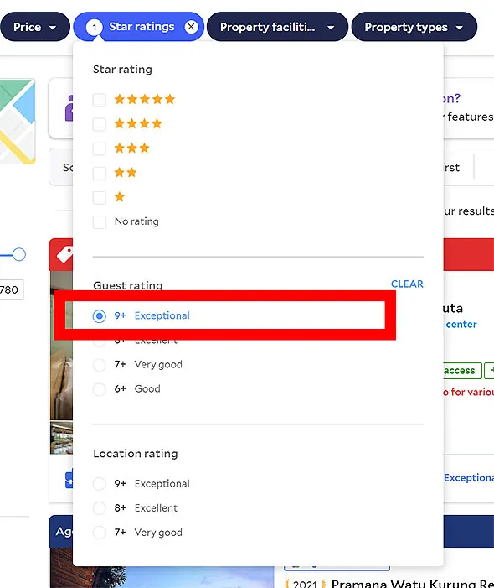
Task: Click the single star rating icon
Action: coord(120,197)
